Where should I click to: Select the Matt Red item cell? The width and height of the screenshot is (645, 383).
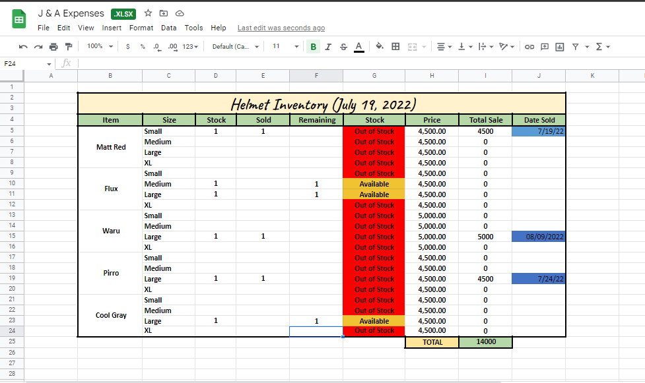tap(110, 147)
